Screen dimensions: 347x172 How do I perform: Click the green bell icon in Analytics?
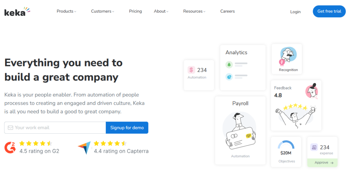pos(229,64)
